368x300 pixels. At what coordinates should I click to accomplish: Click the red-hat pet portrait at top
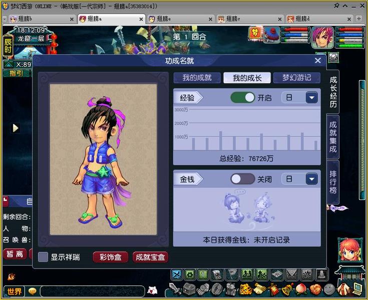coord(272,35)
